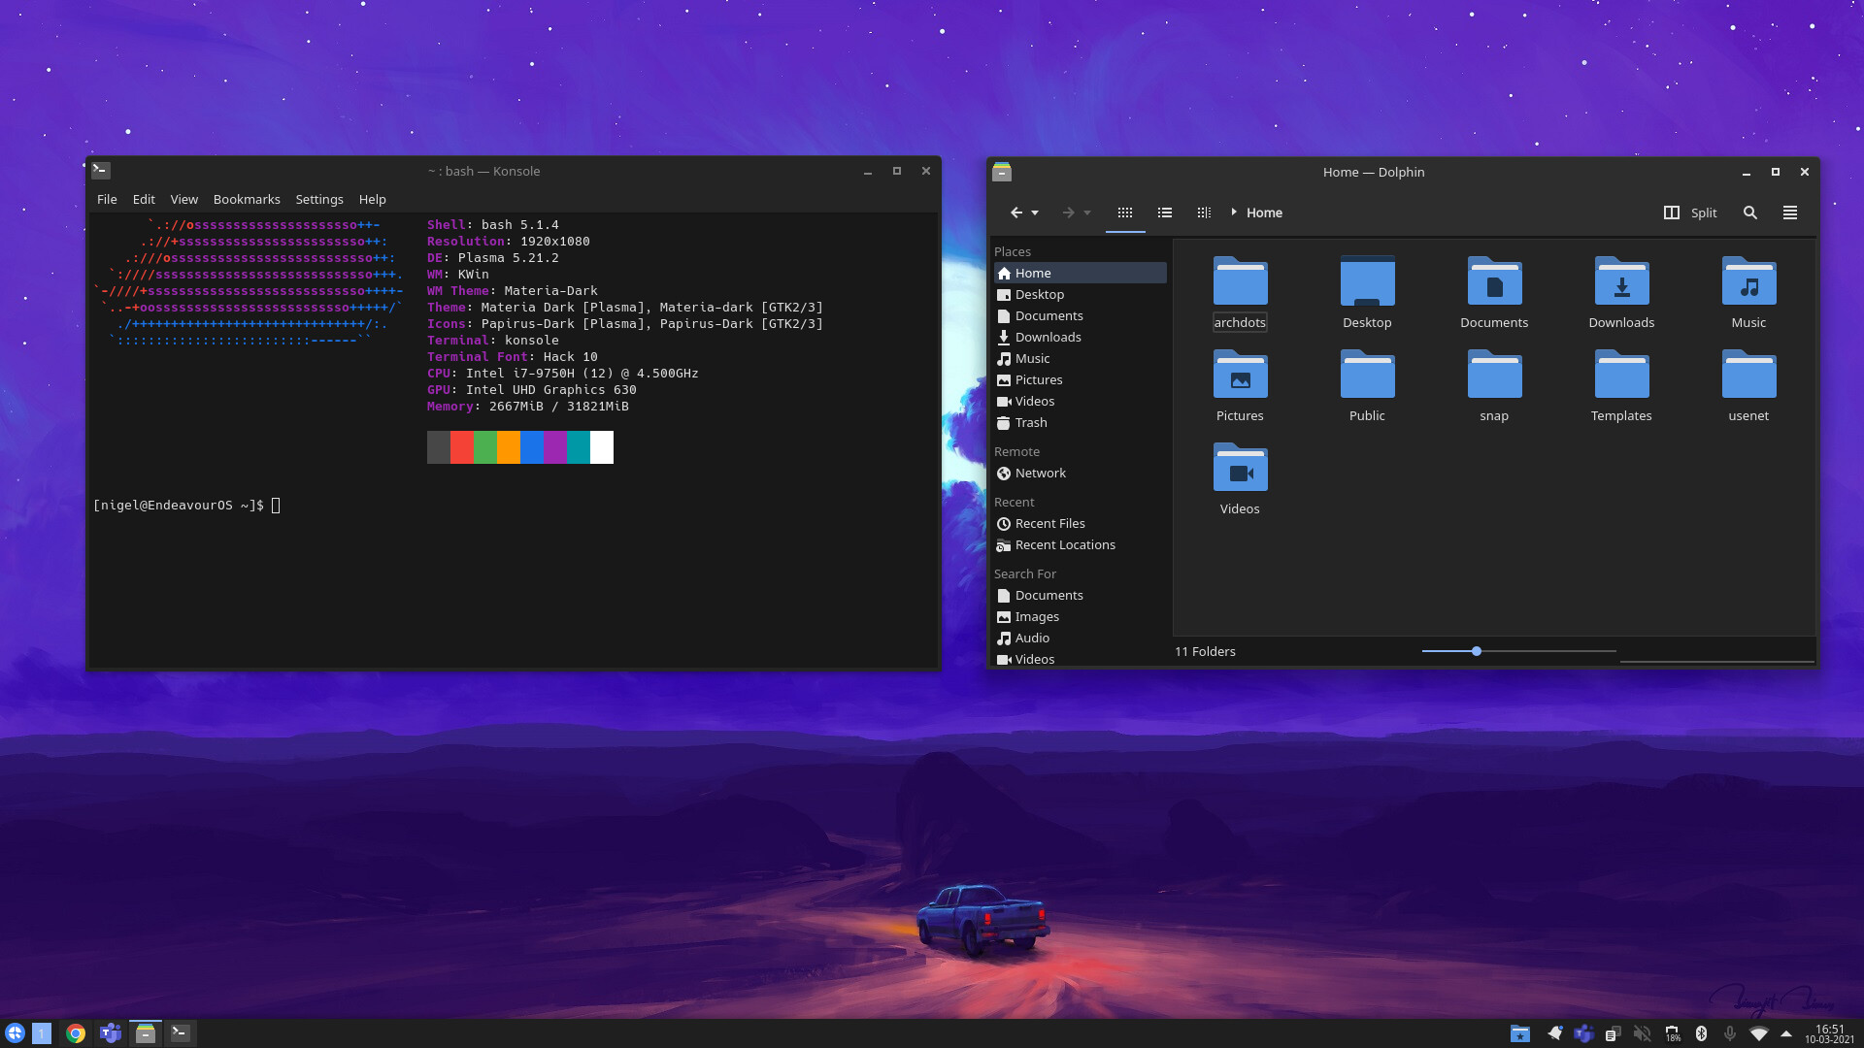Click Home in the location breadcrumb
Image resolution: width=1864 pixels, height=1048 pixels.
pyautogui.click(x=1264, y=213)
